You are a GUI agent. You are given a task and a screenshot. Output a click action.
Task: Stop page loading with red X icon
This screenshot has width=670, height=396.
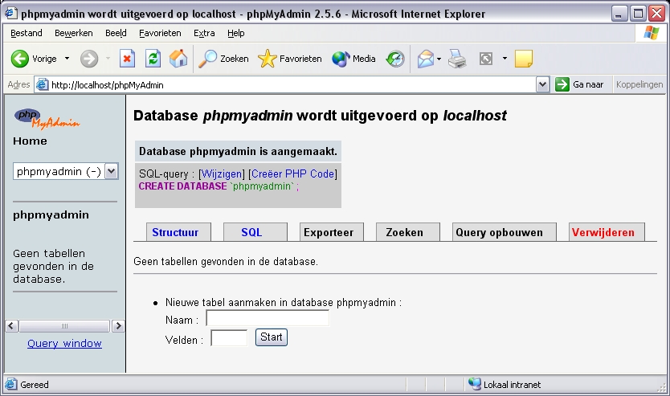127,59
